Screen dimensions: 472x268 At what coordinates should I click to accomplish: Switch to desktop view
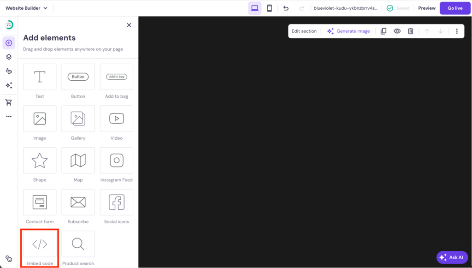click(x=254, y=8)
